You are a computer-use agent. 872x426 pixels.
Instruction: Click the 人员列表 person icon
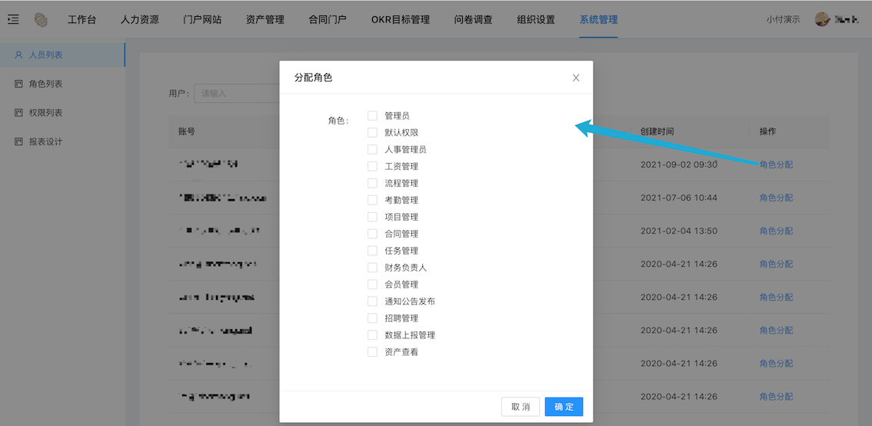click(18, 55)
